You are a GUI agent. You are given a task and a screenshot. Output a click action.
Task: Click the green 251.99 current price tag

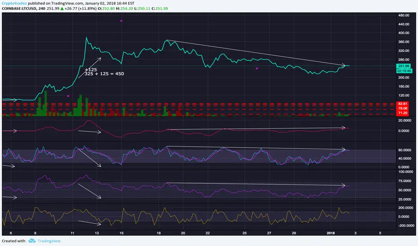click(403, 66)
